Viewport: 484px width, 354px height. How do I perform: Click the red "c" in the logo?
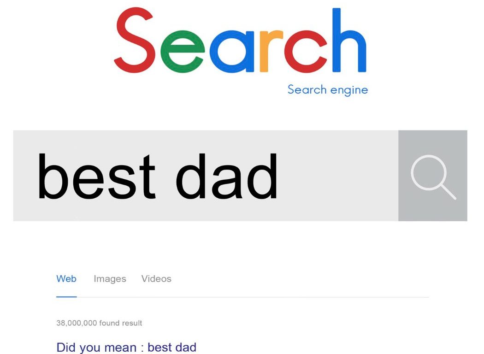[x=302, y=53]
